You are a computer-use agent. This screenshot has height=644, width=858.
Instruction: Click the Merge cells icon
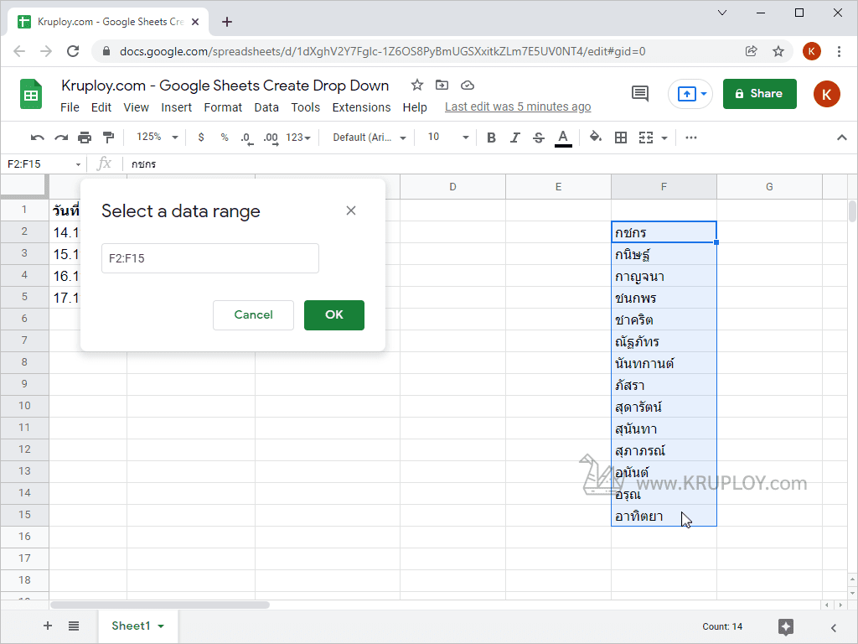point(646,138)
